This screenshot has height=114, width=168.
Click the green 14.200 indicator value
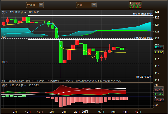tap(159, 94)
